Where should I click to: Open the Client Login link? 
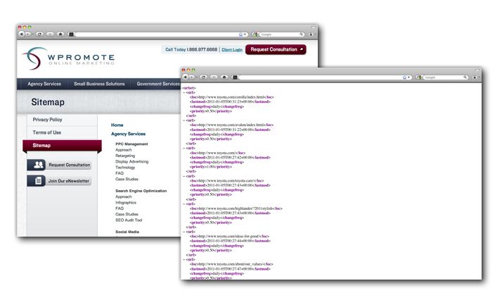[x=232, y=50]
